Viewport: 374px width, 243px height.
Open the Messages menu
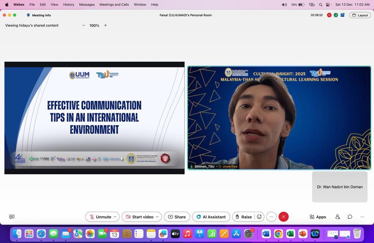tap(87, 4)
